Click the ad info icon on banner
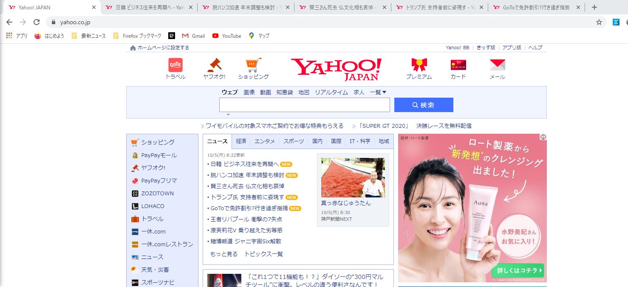628x287 pixels. (x=543, y=137)
